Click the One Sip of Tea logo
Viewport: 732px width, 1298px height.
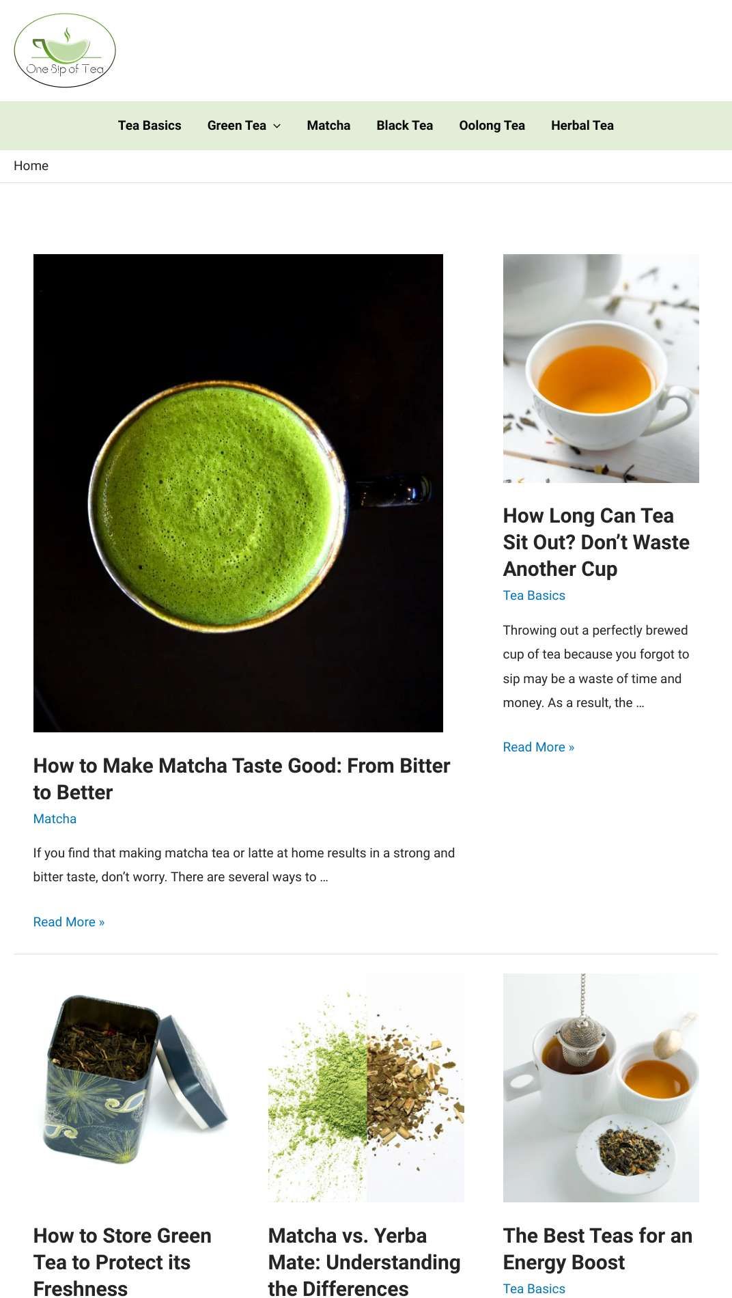pos(65,51)
